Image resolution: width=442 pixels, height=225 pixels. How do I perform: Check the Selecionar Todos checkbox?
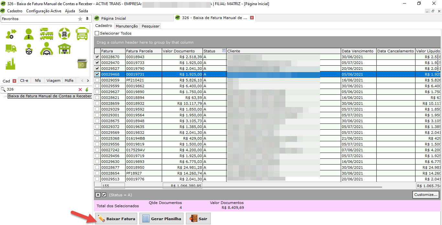pos(97,33)
